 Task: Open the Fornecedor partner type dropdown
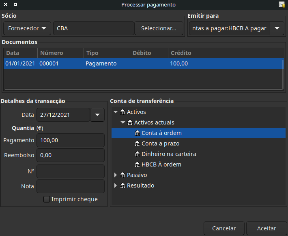pos(27,29)
